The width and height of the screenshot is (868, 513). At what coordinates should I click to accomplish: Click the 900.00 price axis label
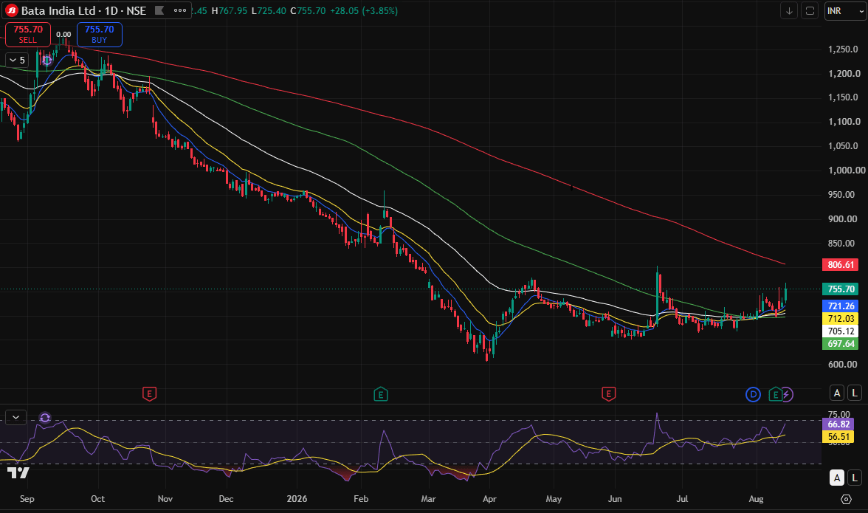[x=841, y=219]
